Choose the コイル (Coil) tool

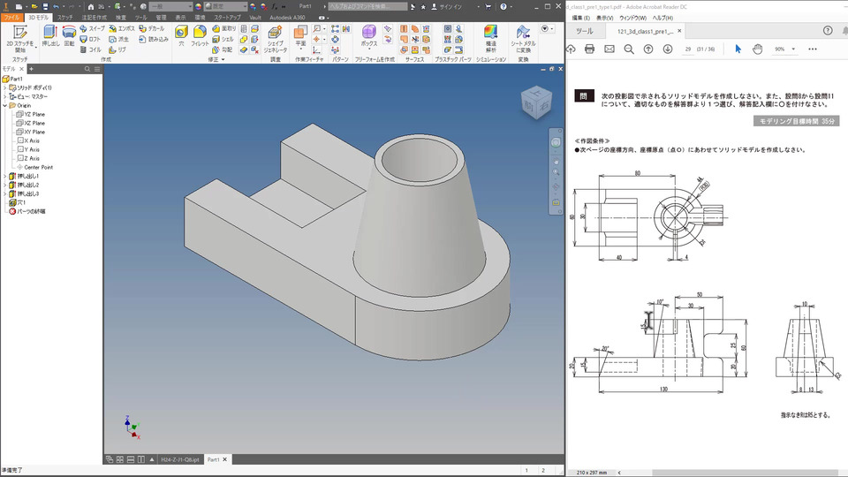pyautogui.click(x=90, y=49)
